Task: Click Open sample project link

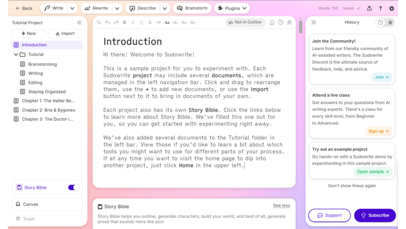Action: tap(373, 171)
